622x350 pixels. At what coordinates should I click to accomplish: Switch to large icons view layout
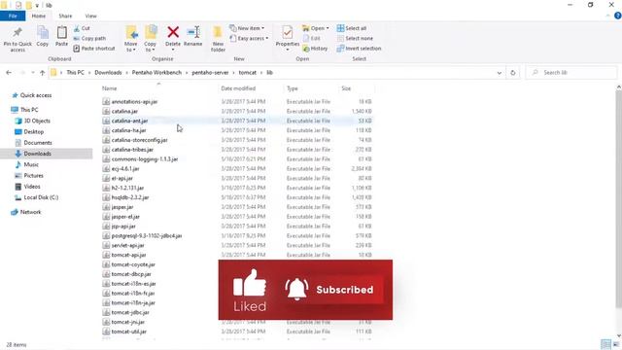click(615, 344)
